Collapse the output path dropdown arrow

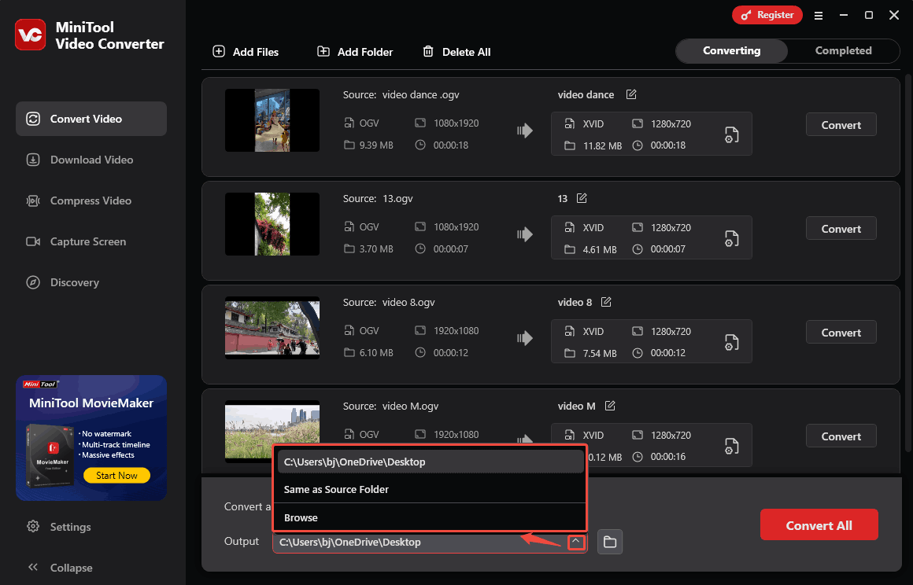[576, 542]
